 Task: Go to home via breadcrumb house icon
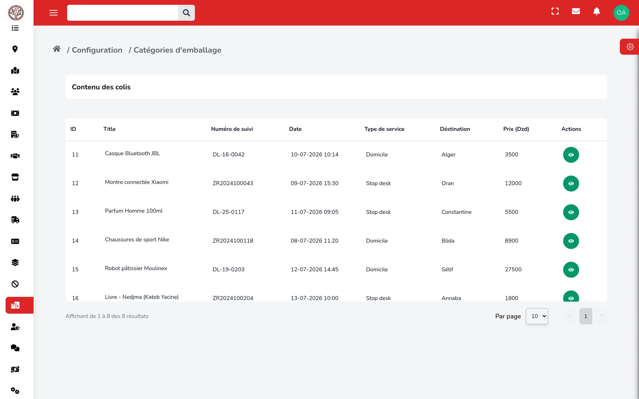(x=57, y=49)
